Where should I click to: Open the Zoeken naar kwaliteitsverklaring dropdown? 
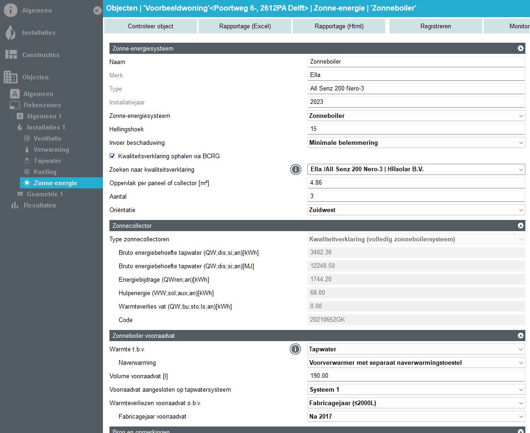(416, 169)
